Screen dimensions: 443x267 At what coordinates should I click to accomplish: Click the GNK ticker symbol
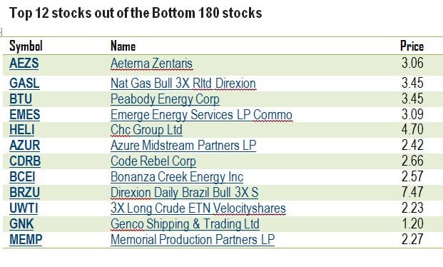coord(21,224)
